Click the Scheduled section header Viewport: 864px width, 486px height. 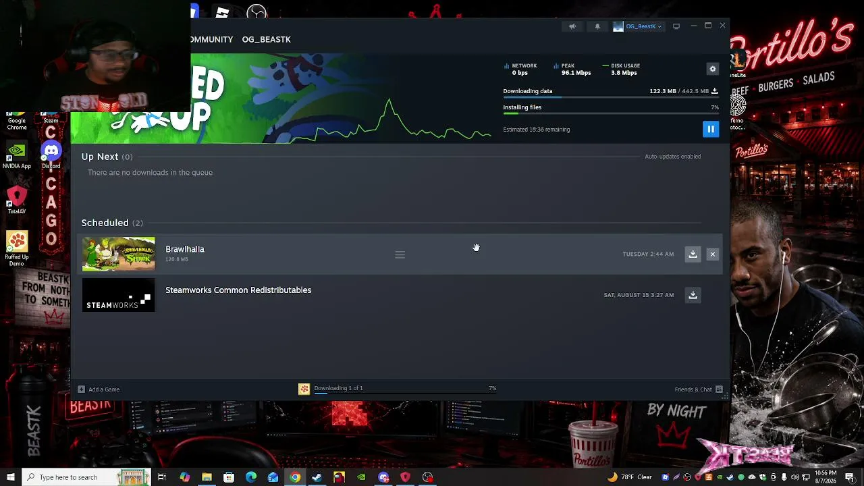[112, 223]
